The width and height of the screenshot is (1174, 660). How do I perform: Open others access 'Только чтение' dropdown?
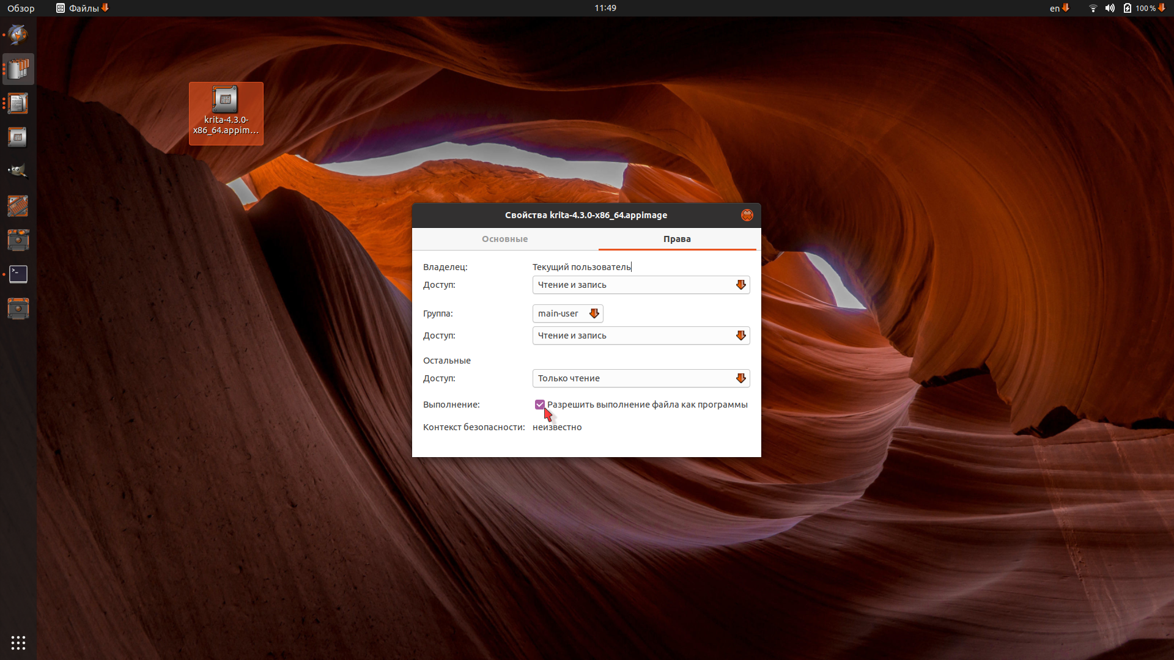641,378
